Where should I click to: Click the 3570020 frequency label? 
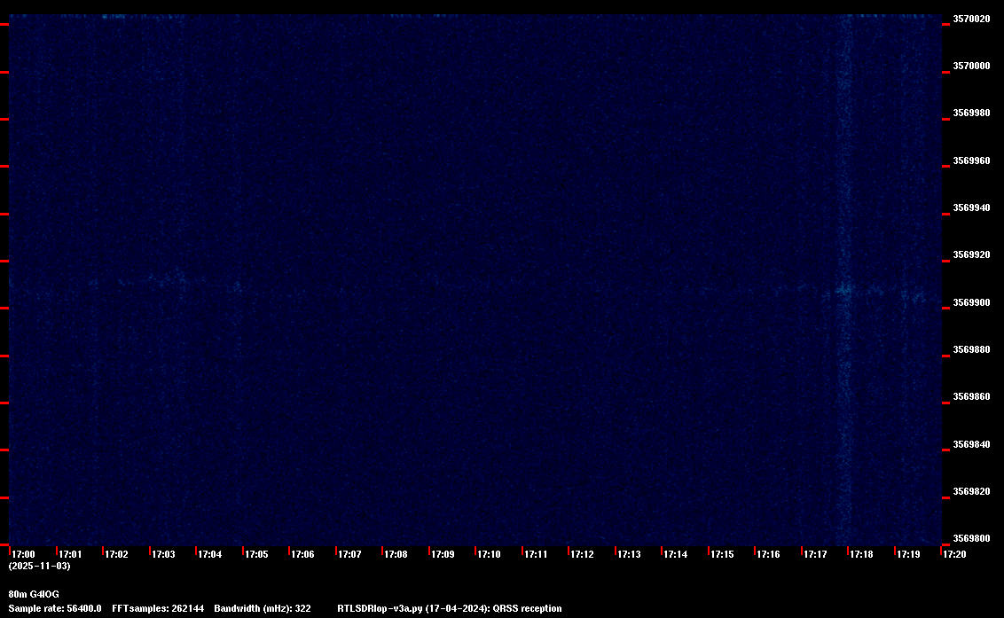pyautogui.click(x=971, y=20)
